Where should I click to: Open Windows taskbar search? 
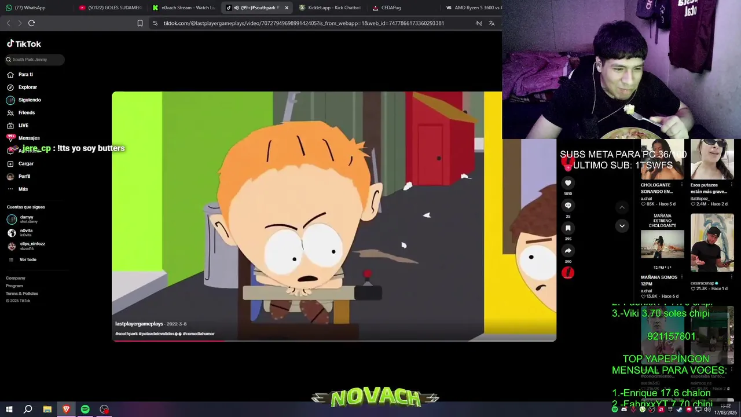pyautogui.click(x=28, y=409)
